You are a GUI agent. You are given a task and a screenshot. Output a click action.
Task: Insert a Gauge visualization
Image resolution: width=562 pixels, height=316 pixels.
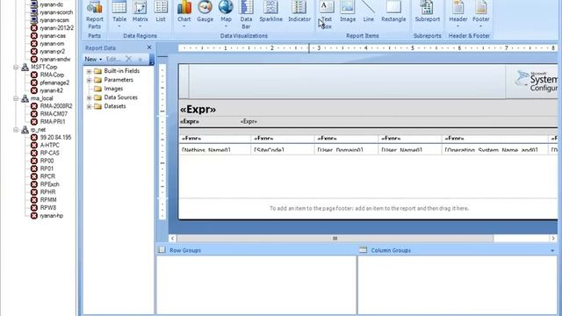tap(205, 12)
